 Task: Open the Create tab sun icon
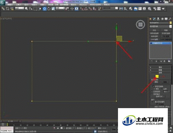coord(151,19)
